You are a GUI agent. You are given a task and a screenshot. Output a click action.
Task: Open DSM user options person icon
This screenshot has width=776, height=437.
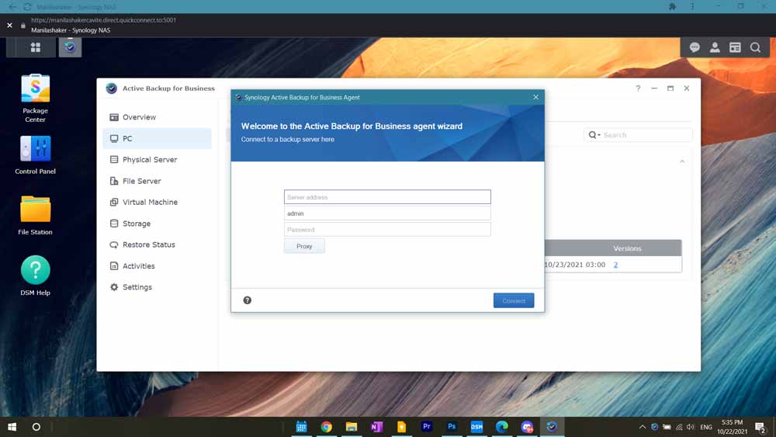715,47
